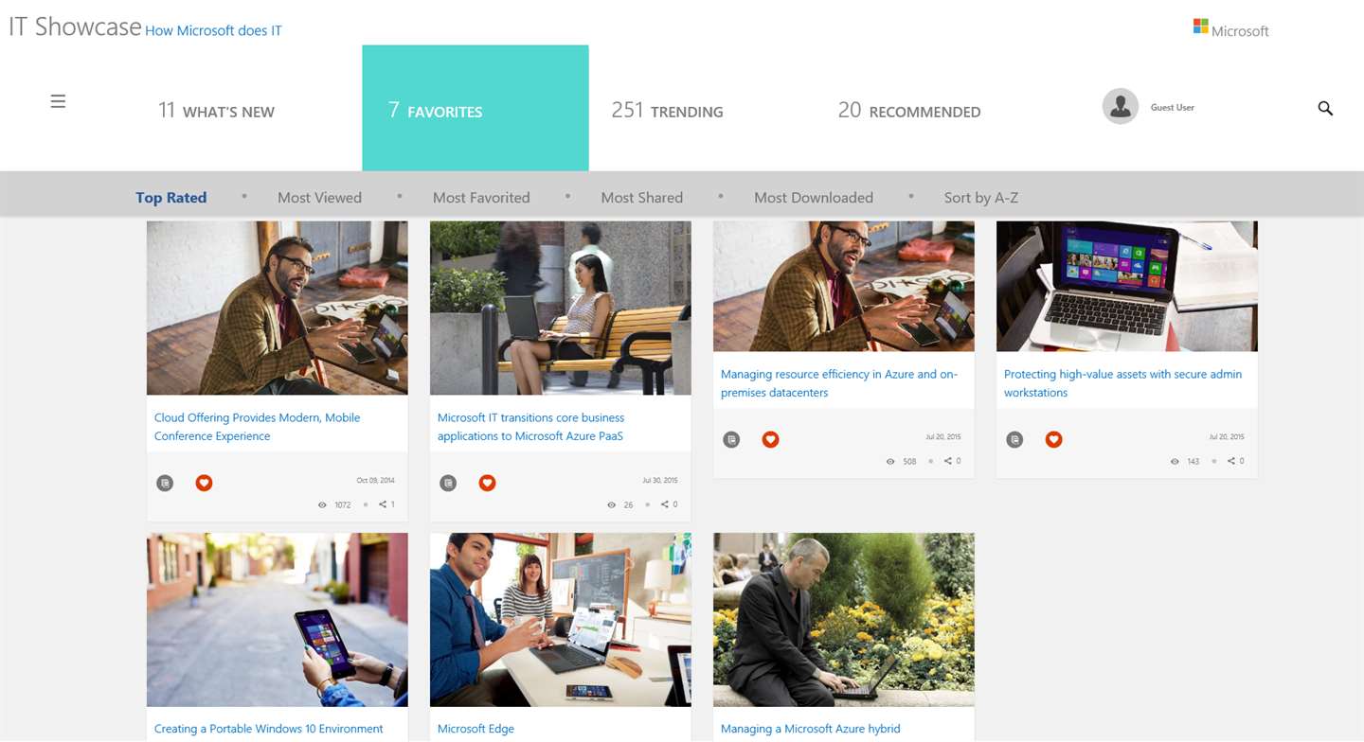Sort favorites by Most Viewed
Viewport: 1364px width, 742px height.
[319, 197]
